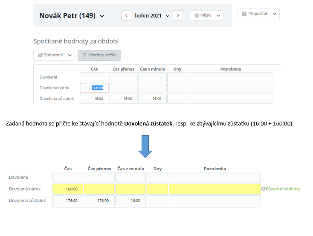This screenshot has height=236, width=313.
Task: Click yellow Dovolená nárok Čas cell in lower table
Action: 67,189
